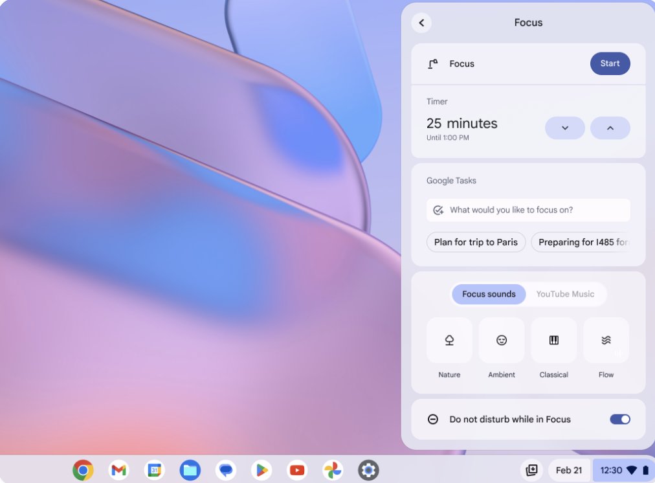The image size is (655, 483).
Task: Open the 12:30 status area
Action: (x=623, y=470)
